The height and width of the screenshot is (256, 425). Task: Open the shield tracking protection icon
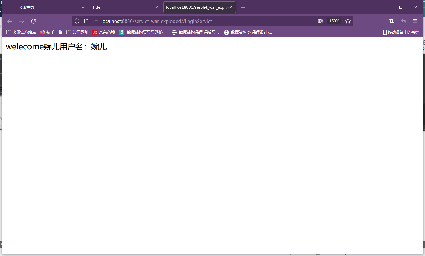tap(77, 21)
